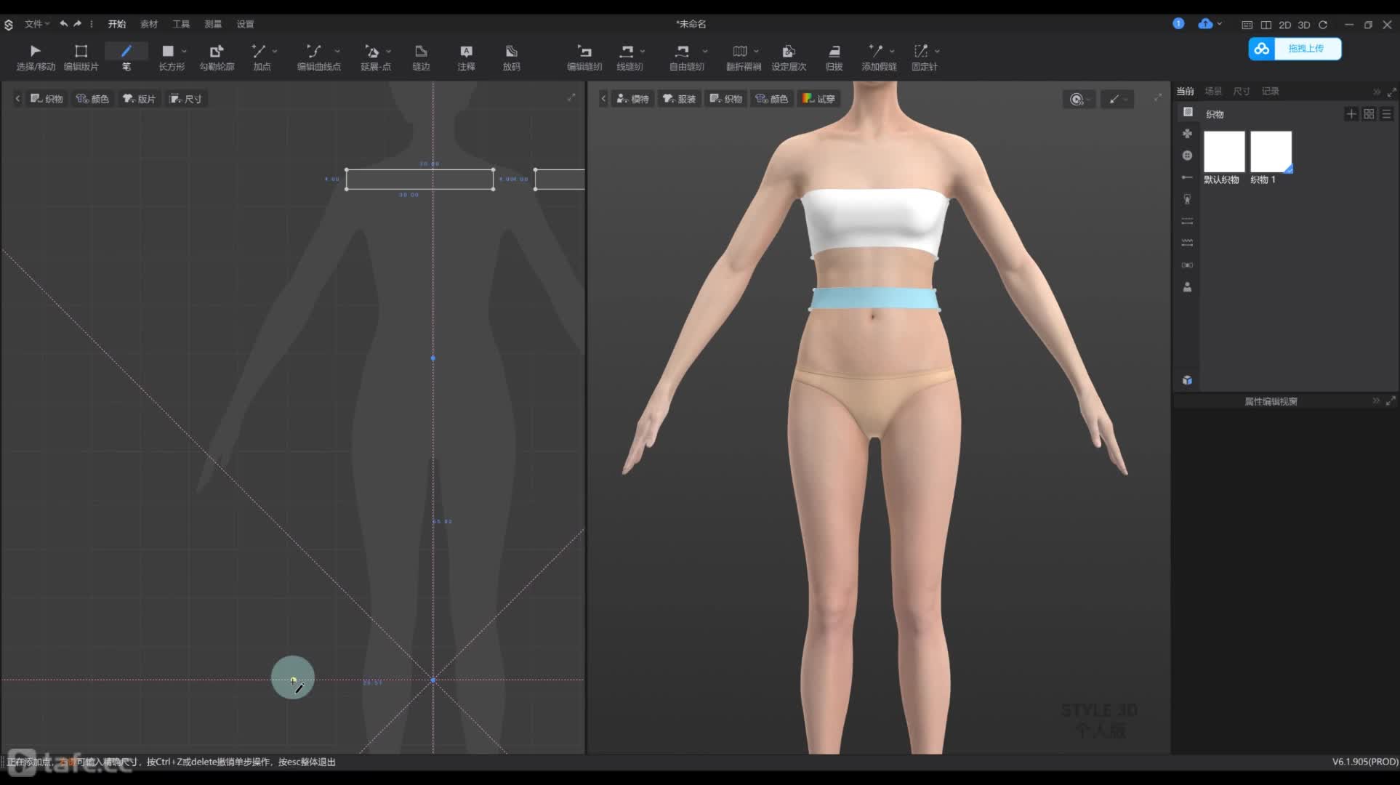
Task: Click the 注释 annotation tool
Action: [x=466, y=57]
